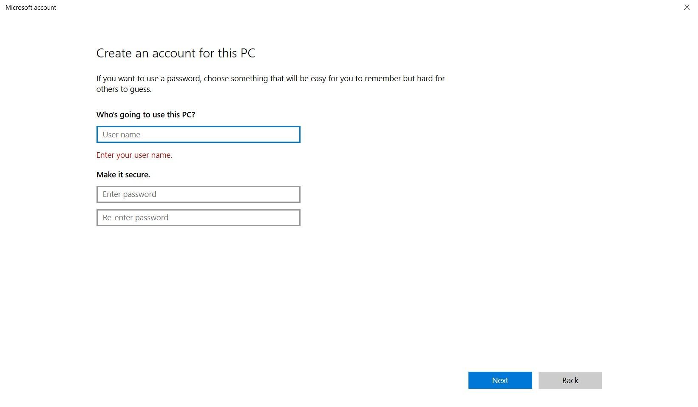The height and width of the screenshot is (407, 698).
Task: Click the "Who's going to use this PC?" label
Action: pos(145,115)
